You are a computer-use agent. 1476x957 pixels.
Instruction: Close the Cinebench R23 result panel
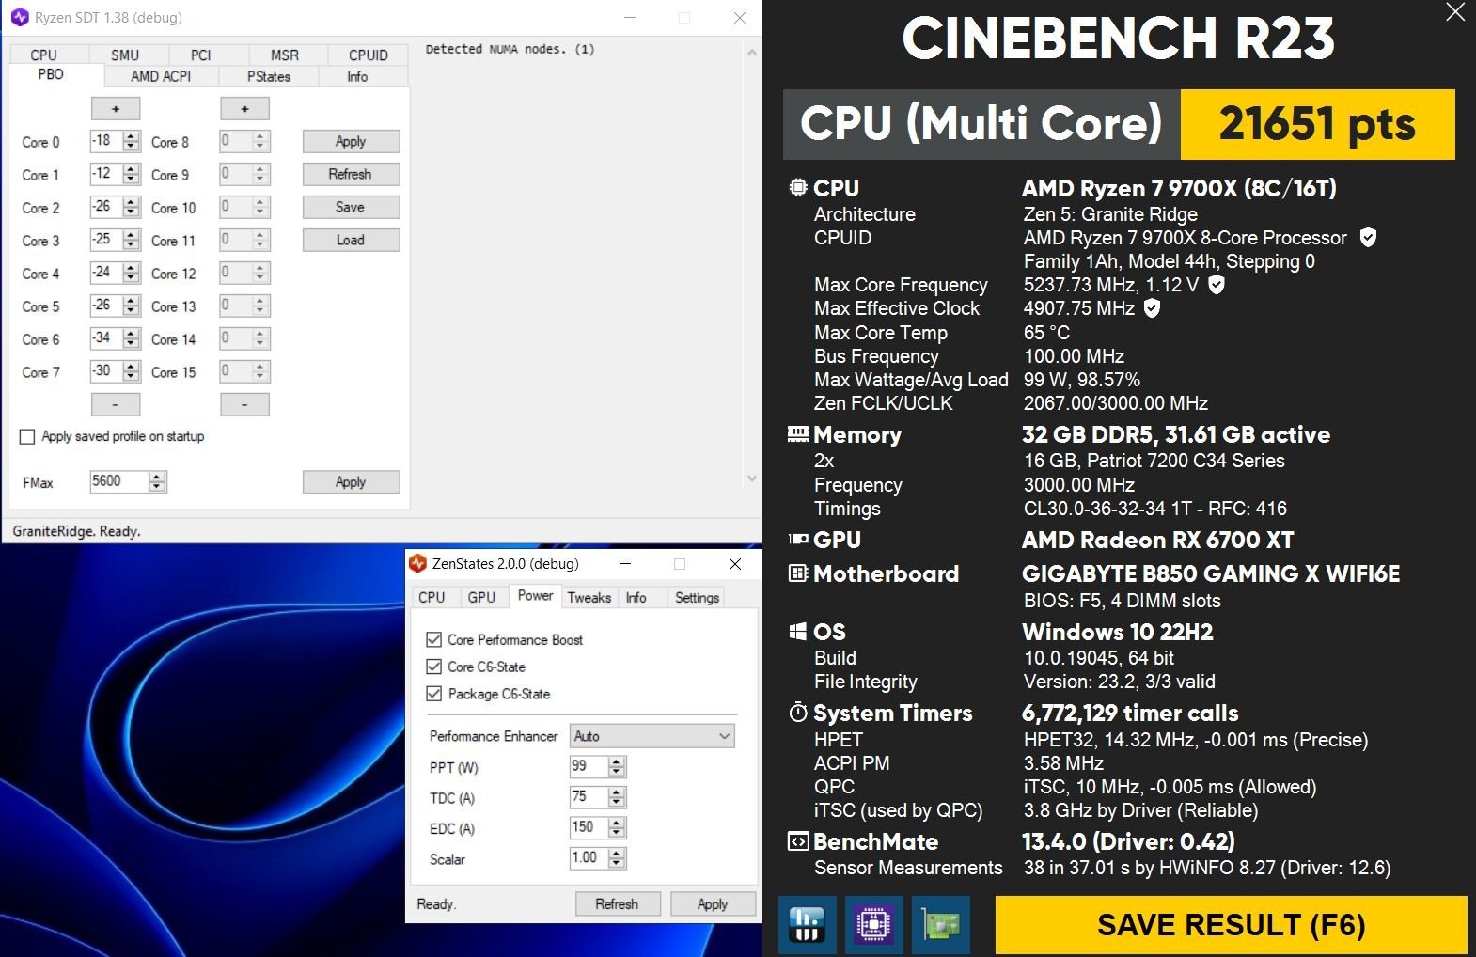coord(1455,12)
